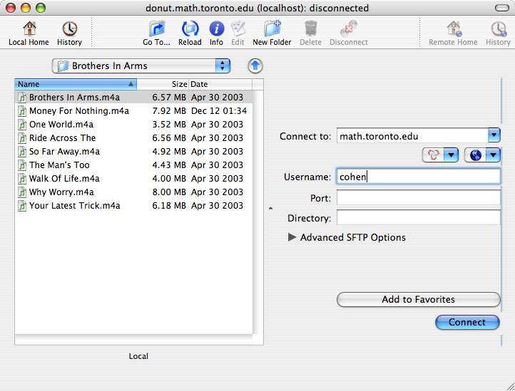Sort by Date column
Image resolution: width=515 pixels, height=391 pixels.
pos(220,84)
